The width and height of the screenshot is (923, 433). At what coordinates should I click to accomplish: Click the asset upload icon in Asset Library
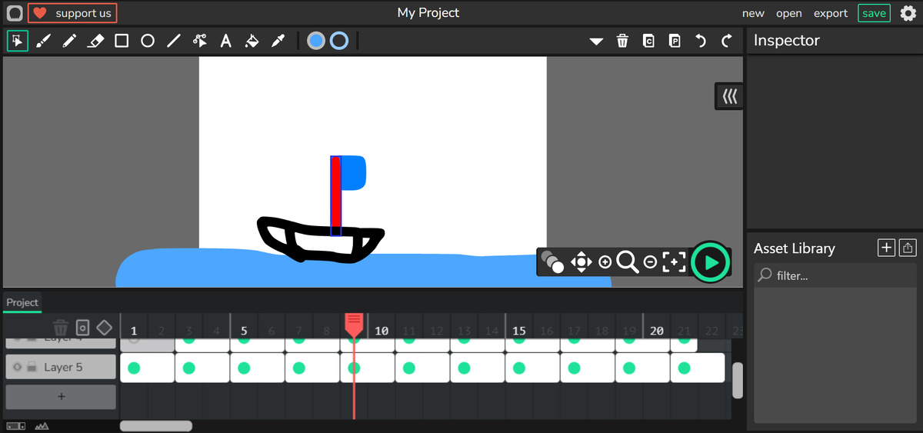(908, 248)
